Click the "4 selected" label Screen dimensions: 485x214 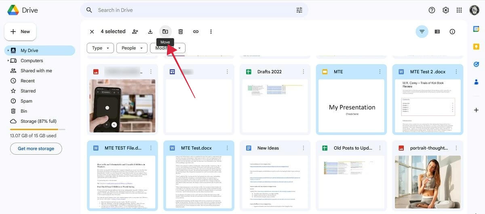(113, 31)
